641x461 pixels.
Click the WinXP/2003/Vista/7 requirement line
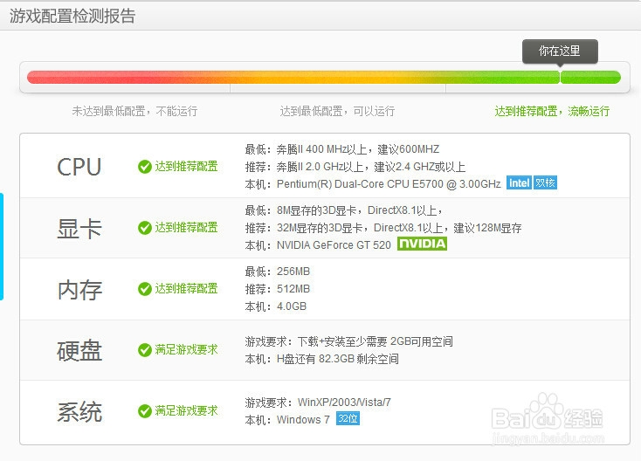click(x=318, y=403)
